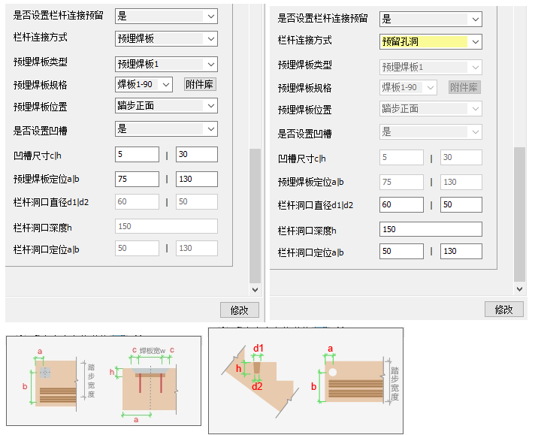This screenshot has height=435, width=535.
Task: Open the enabled 是否设置凹槽 dropdown in left panel
Action: point(166,129)
